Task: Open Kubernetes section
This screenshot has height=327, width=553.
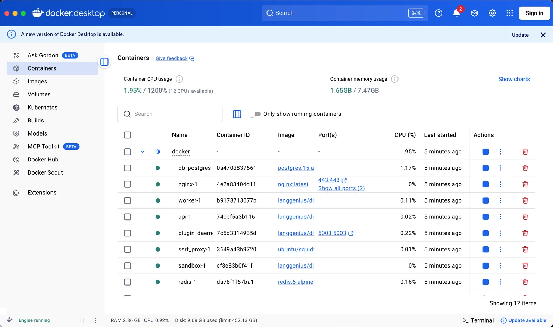Action: [x=52, y=108]
